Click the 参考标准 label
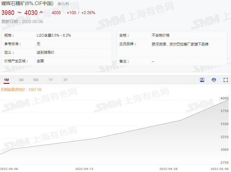 click(x=12, y=44)
